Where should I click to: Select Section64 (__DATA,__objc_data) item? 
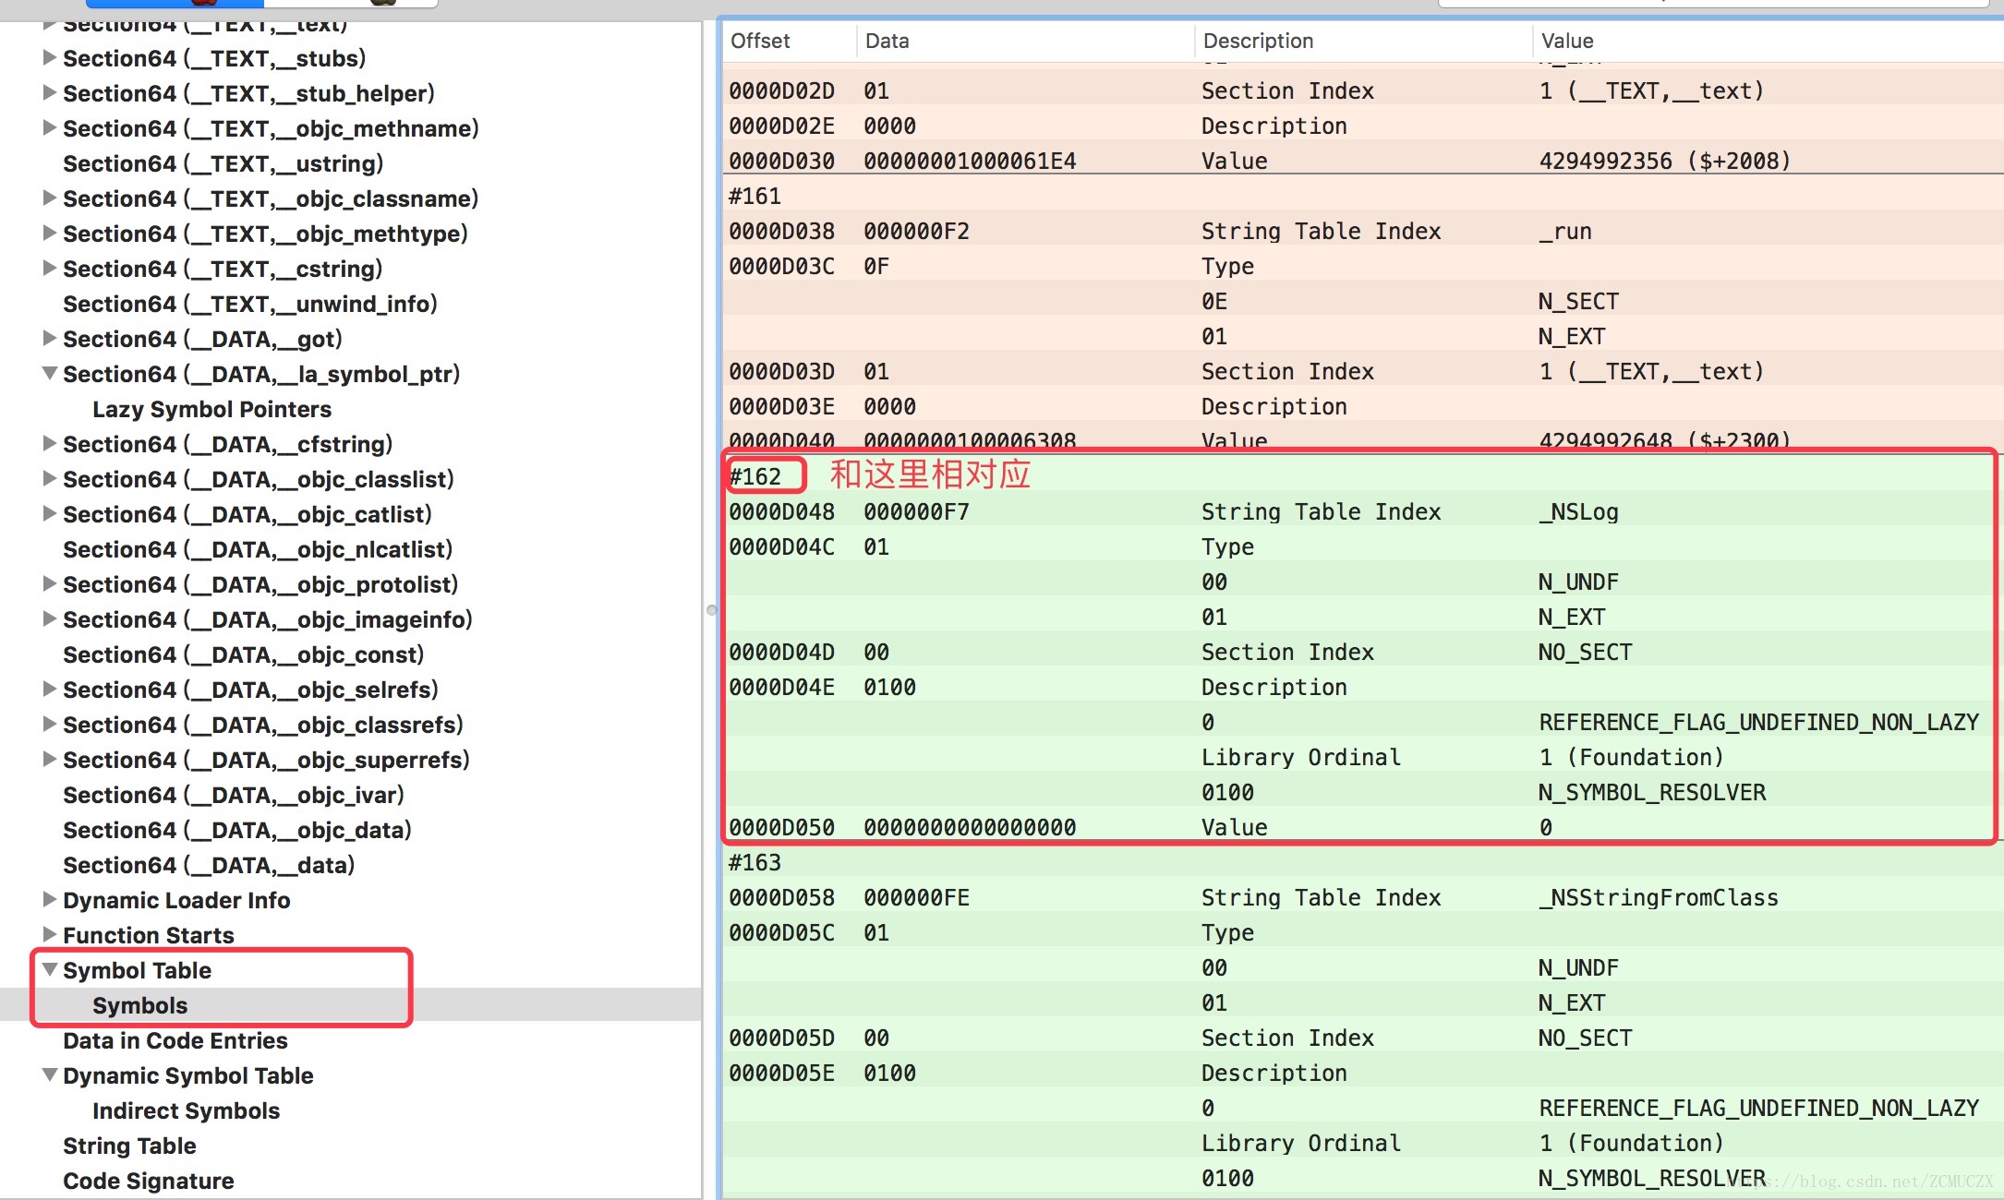click(x=236, y=830)
